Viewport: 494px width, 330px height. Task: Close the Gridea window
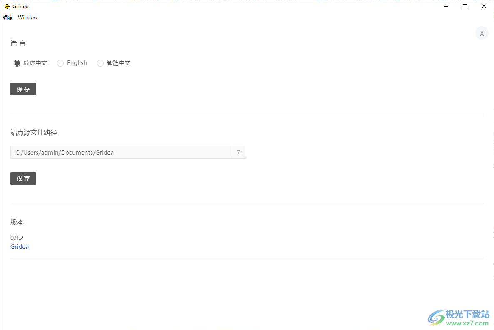coord(484,6)
